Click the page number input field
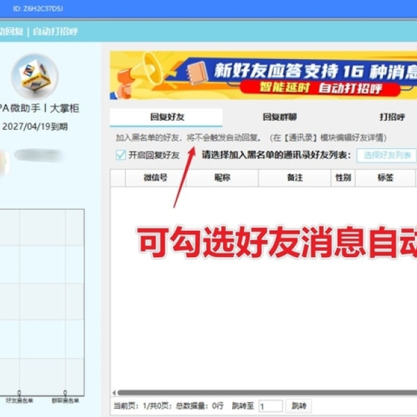The height and width of the screenshot is (417, 417). [270, 406]
